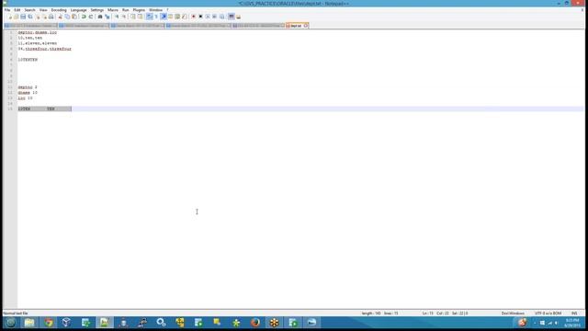Toggle Show All Characters button

[x=156, y=17]
